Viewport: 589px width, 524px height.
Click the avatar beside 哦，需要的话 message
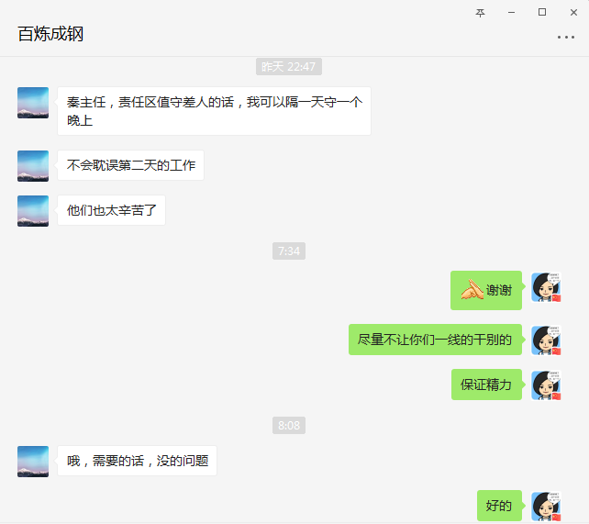point(33,462)
